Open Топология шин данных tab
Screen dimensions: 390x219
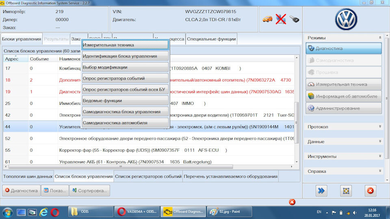28,176
